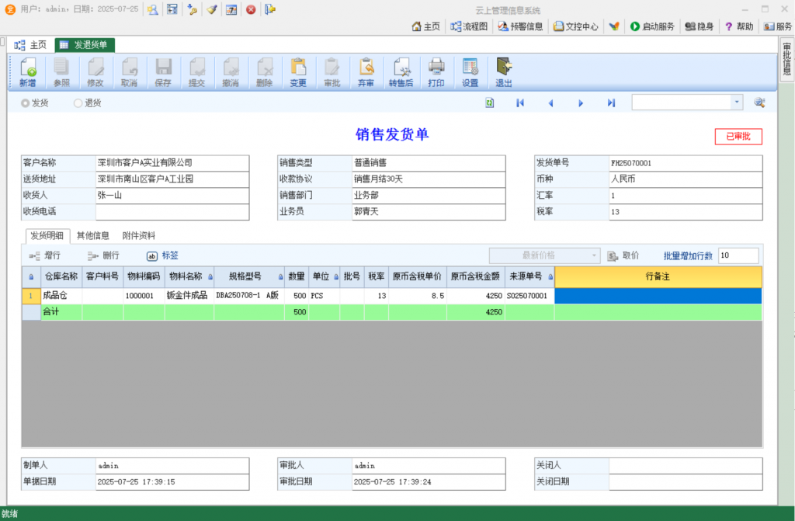Go to the first record arrow
This screenshot has width=795, height=521.
[x=520, y=103]
